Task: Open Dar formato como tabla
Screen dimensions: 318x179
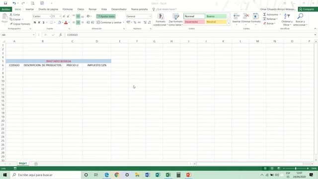Action: tap(175, 20)
